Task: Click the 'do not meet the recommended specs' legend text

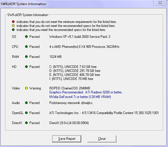Action: click(x=66, y=26)
